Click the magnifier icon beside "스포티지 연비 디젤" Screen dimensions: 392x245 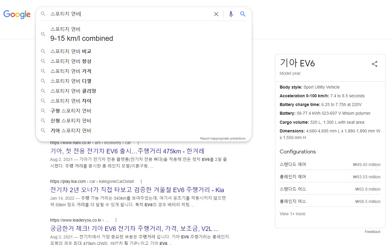[x=43, y=81]
